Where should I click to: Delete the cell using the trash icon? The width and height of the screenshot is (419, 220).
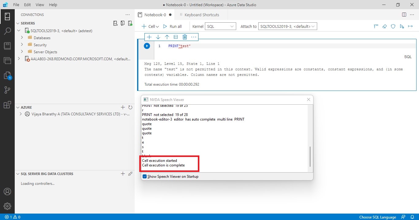[x=184, y=37]
